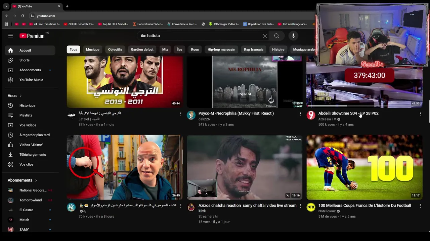Open Historique in the sidebar

[x=30, y=105]
